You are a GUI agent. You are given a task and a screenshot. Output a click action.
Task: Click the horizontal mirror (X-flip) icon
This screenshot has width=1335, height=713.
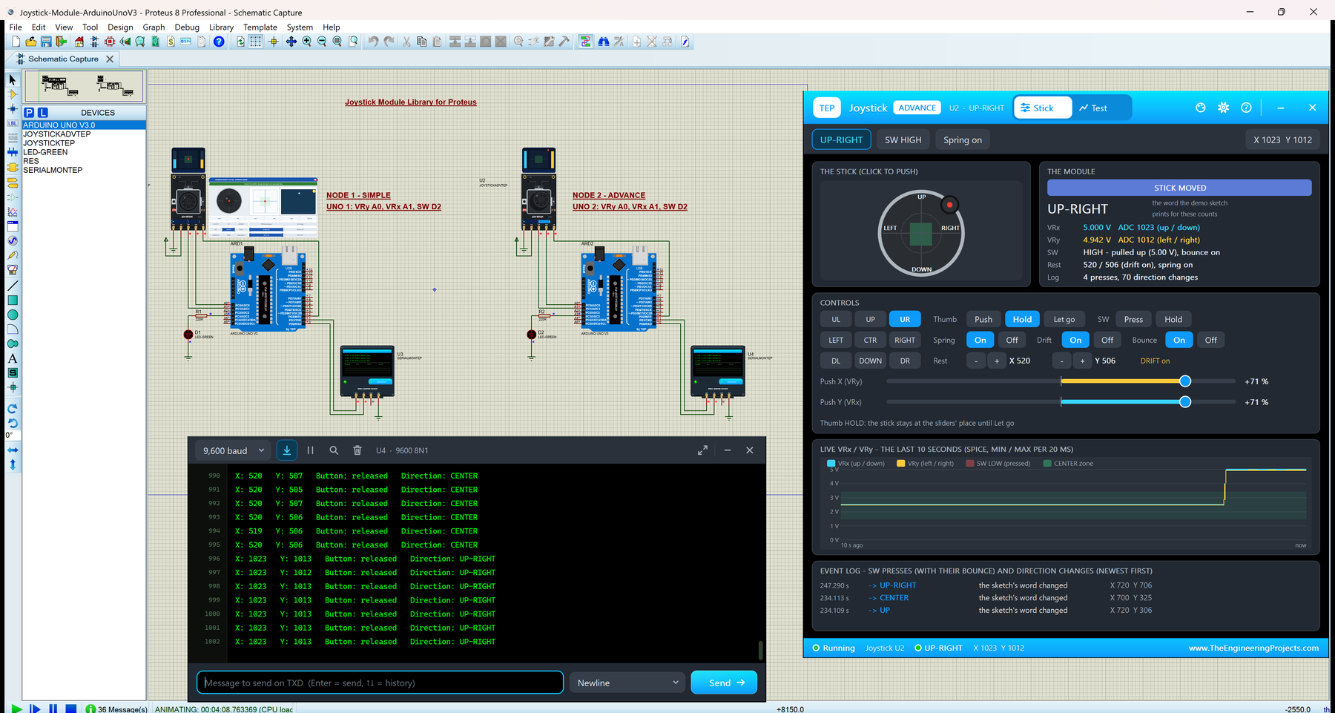tap(12, 450)
